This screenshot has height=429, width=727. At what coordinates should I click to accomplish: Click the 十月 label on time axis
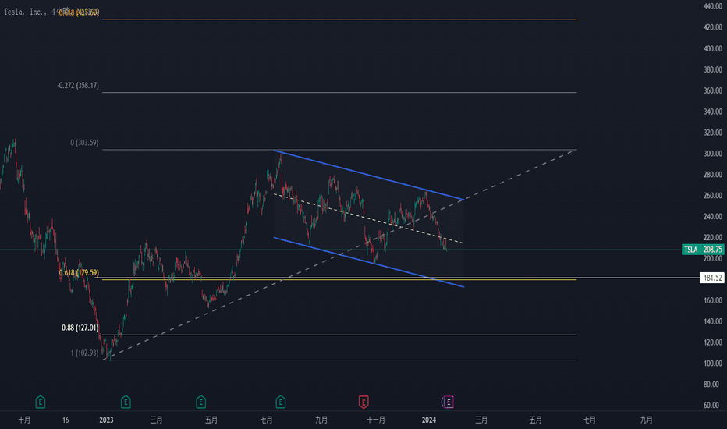coord(24,420)
